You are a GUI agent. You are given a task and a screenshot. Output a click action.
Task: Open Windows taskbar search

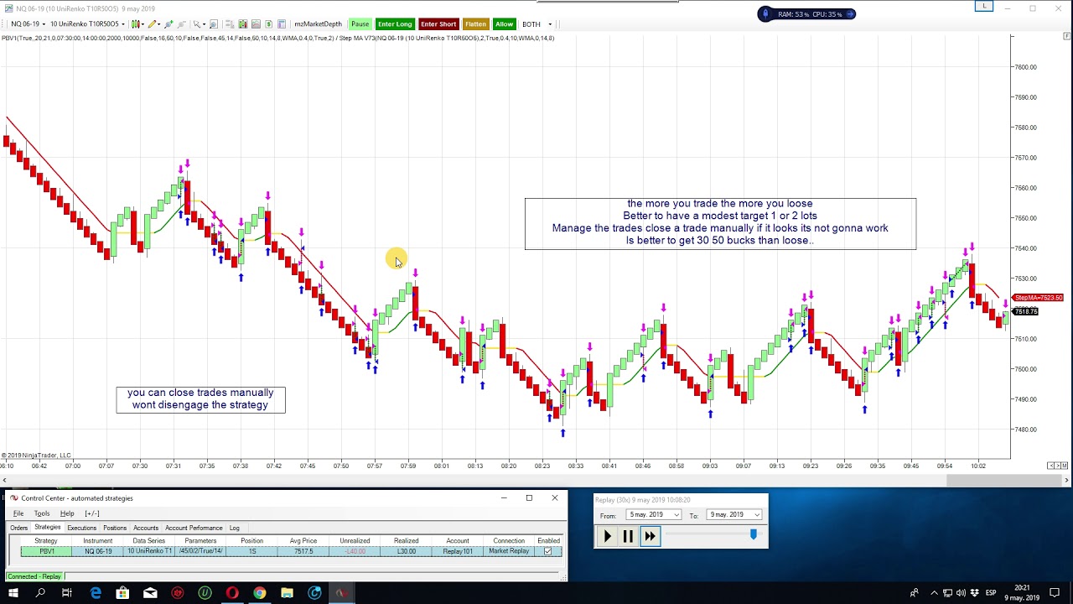tap(39, 593)
